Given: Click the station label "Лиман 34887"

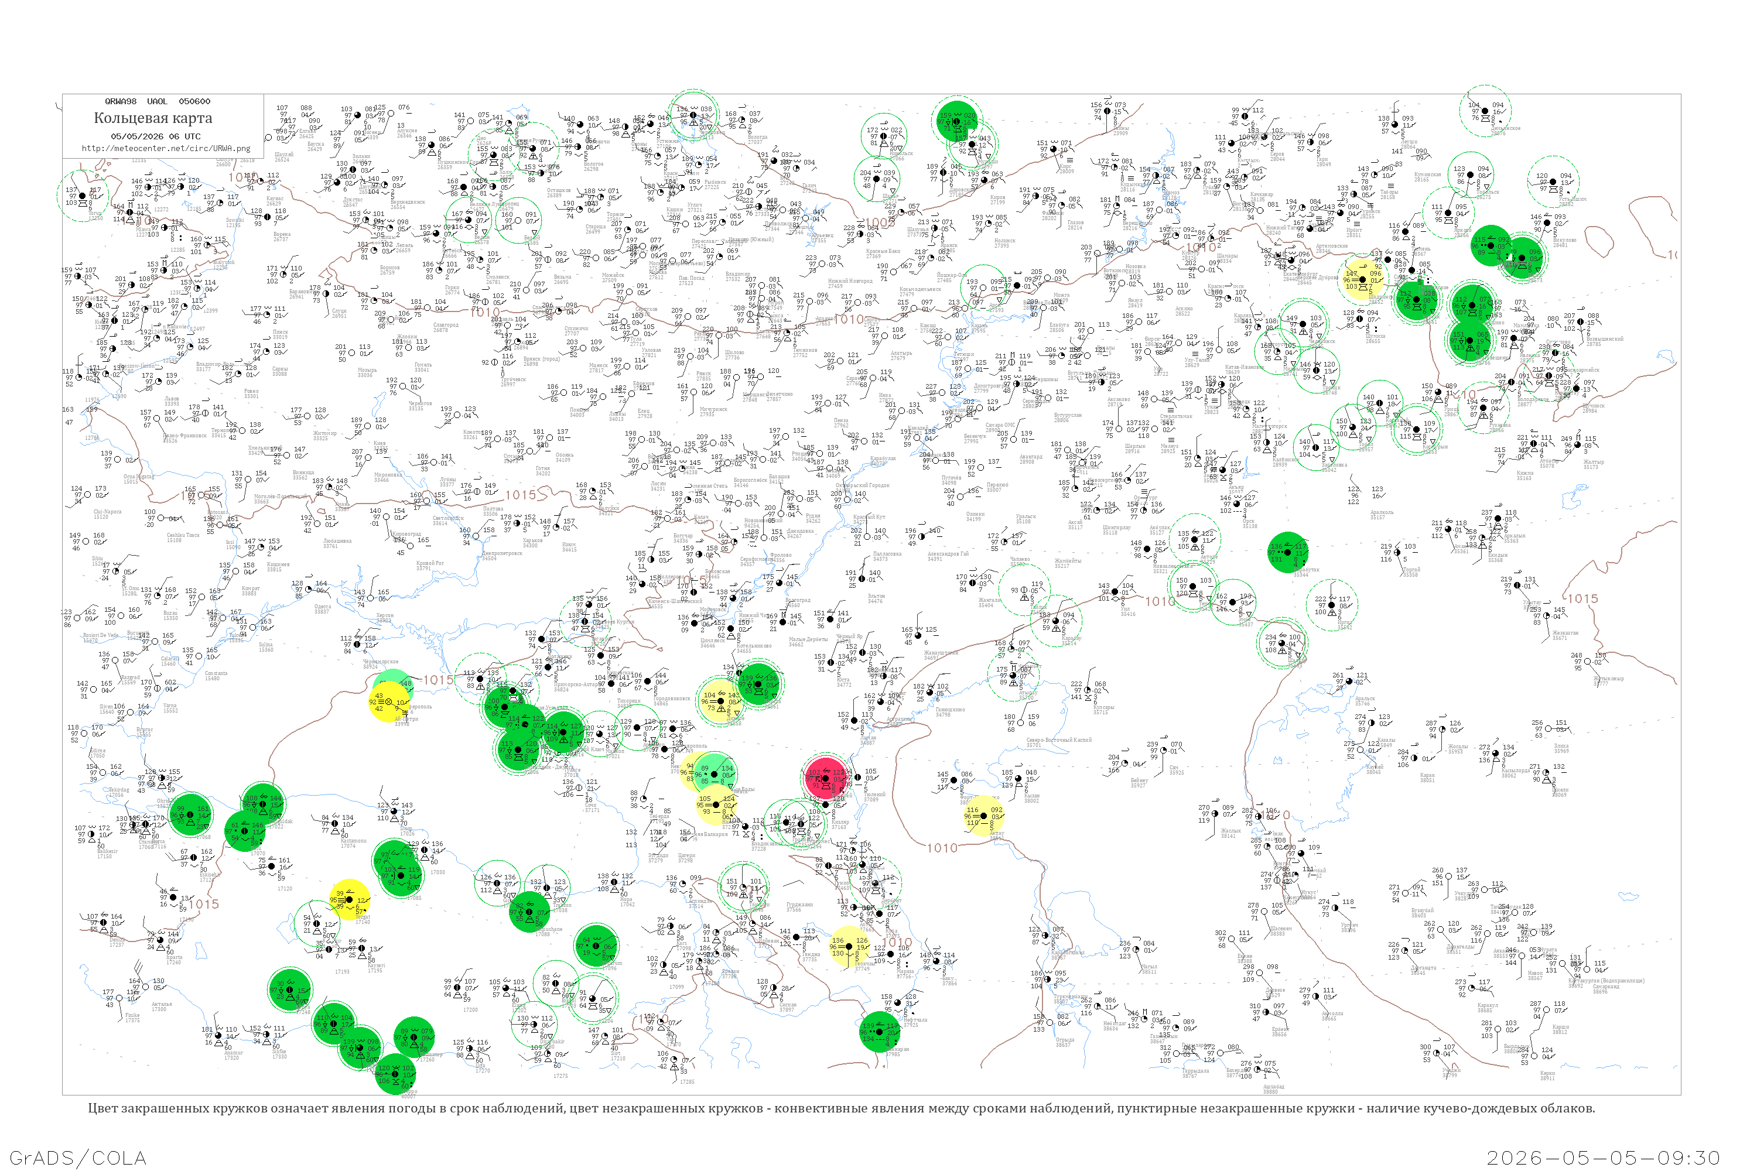Looking at the screenshot, I should [867, 740].
